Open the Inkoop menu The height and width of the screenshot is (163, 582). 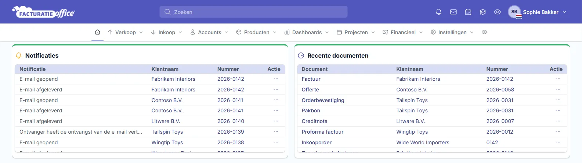167,32
